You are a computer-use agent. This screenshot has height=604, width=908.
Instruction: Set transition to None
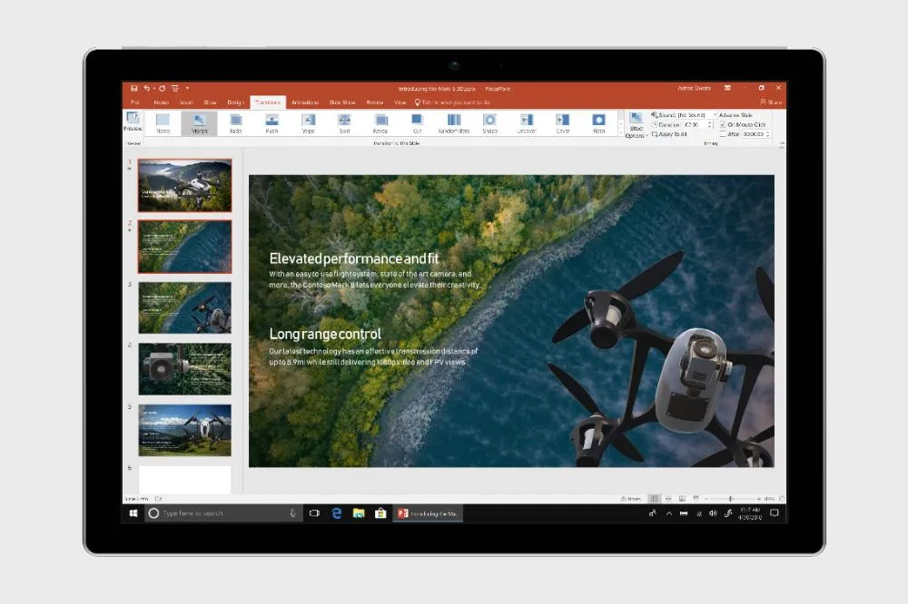pyautogui.click(x=163, y=124)
